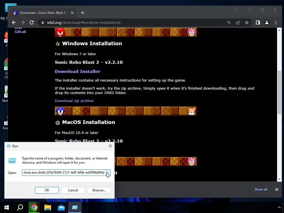Open Windows taskbar search

[20, 207]
